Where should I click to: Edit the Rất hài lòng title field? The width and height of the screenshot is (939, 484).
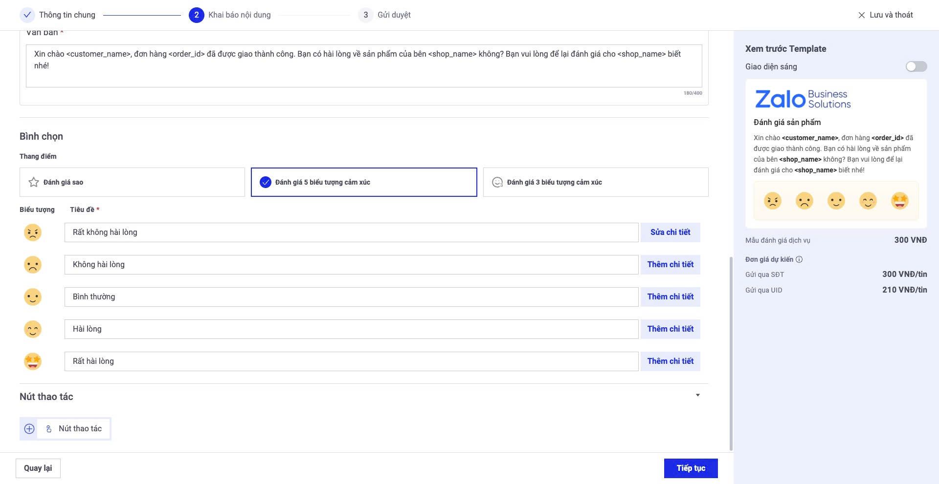coord(352,361)
